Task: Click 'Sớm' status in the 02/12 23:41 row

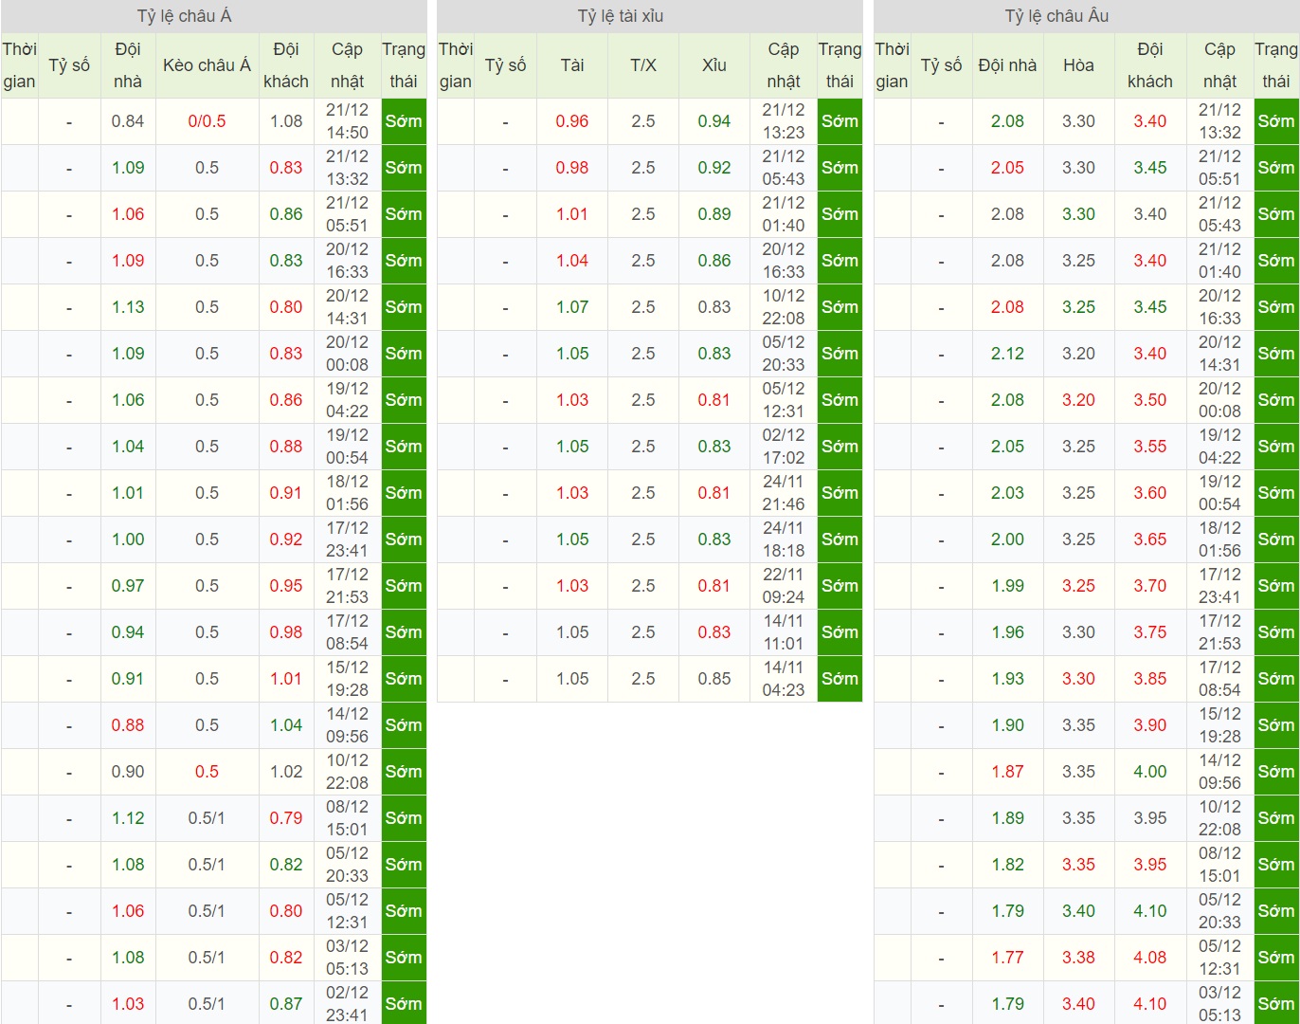Action: [404, 1003]
